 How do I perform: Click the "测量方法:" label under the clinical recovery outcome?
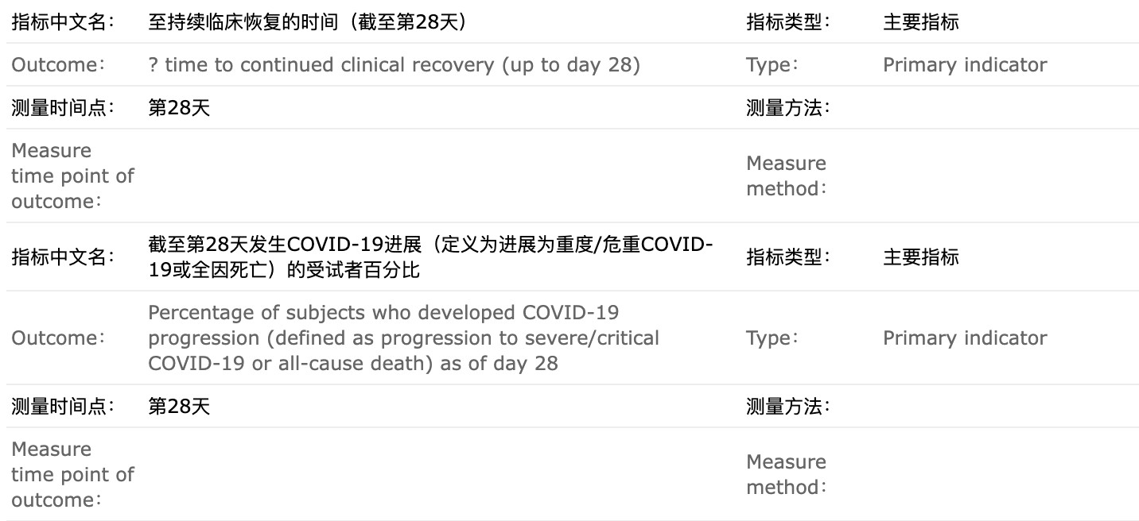[x=787, y=107]
